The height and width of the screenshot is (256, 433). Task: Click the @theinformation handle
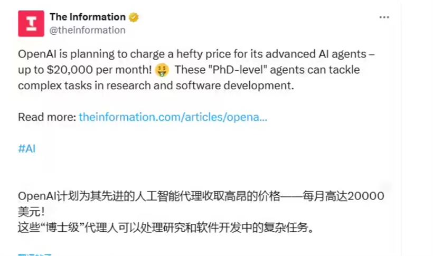87,30
